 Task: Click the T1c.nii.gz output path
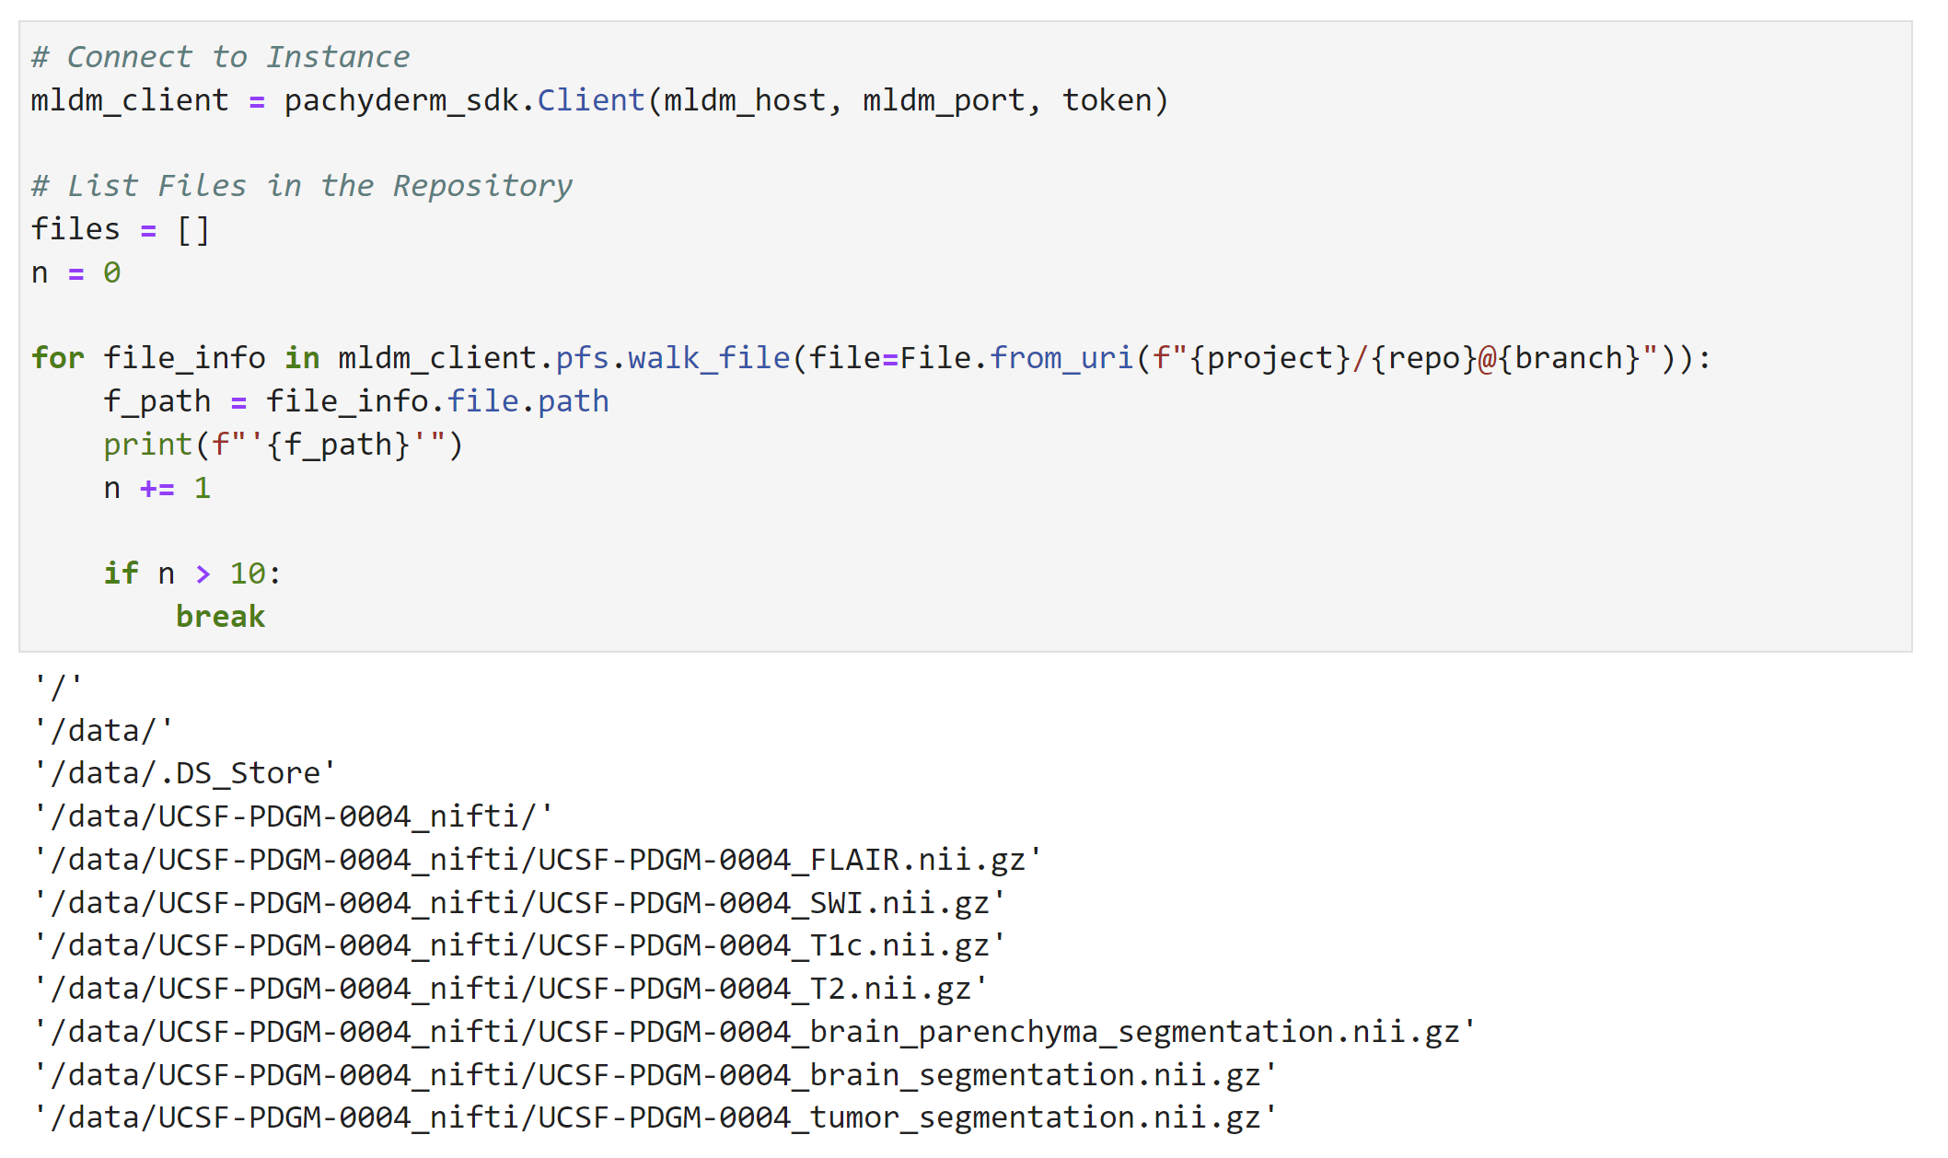point(520,945)
